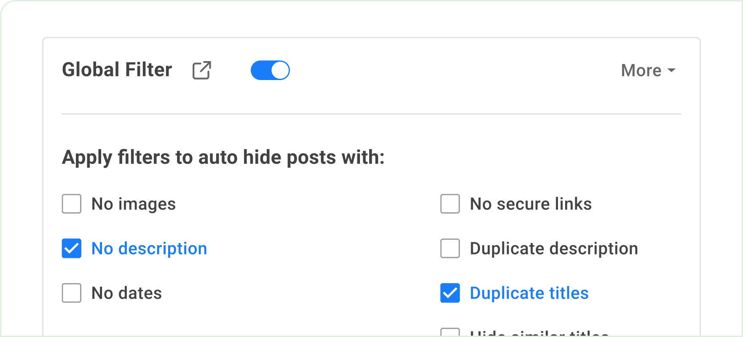Click the blue 'No description' label

pyautogui.click(x=149, y=249)
